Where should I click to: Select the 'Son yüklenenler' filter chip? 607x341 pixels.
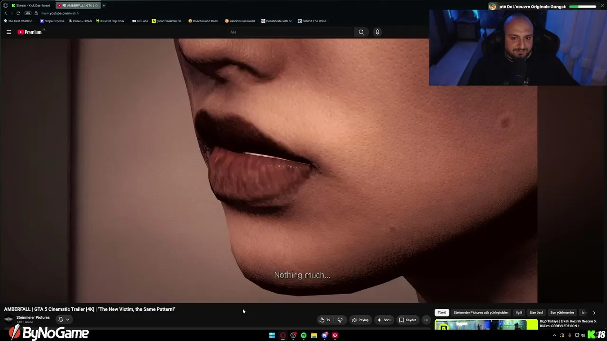click(x=562, y=313)
